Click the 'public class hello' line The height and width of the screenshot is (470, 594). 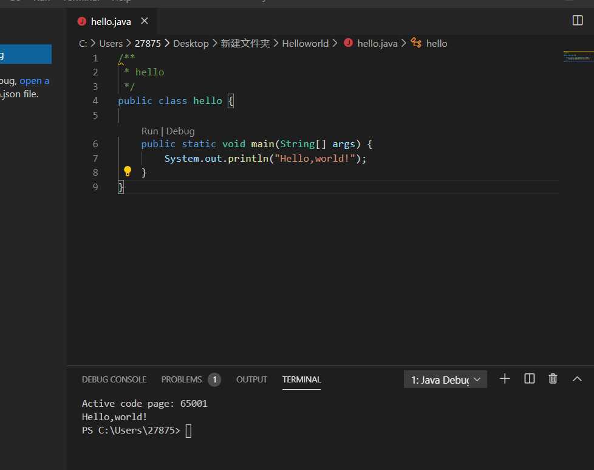[176, 101]
